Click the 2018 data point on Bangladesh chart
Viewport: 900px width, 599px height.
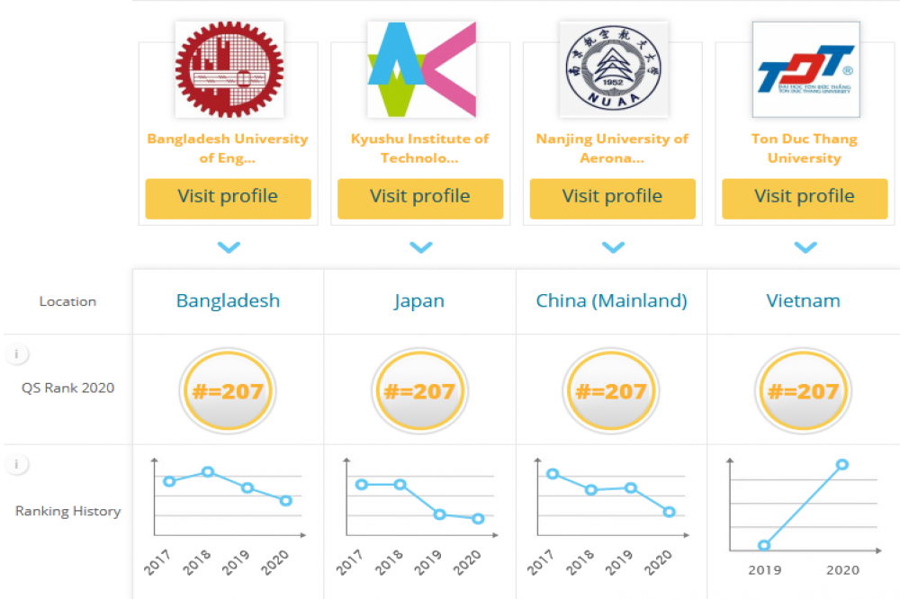pos(208,471)
